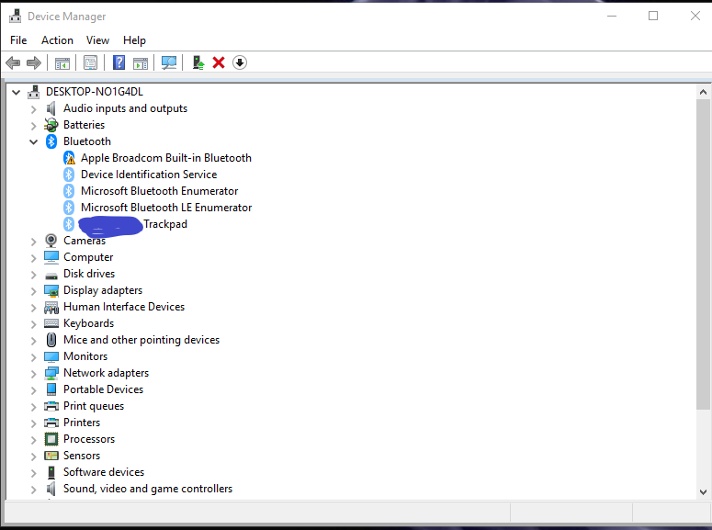Expand the Network adapters arrow
This screenshot has width=712, height=530.
(33, 373)
